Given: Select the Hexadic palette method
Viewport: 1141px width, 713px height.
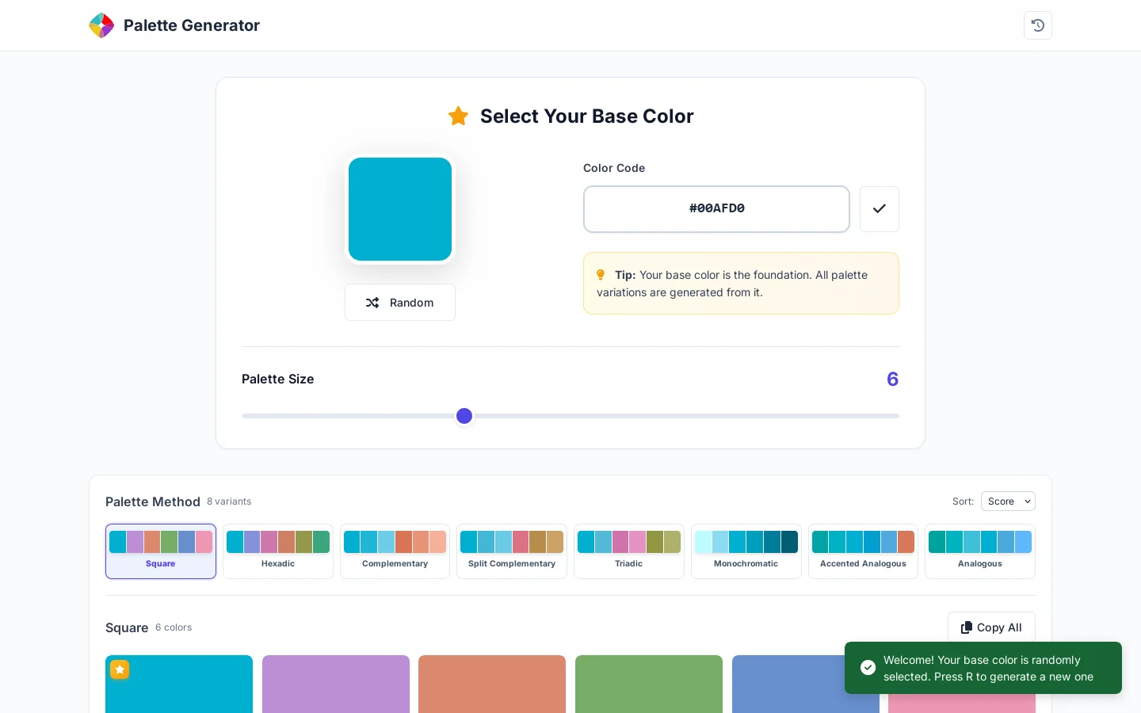Looking at the screenshot, I should click(x=278, y=551).
